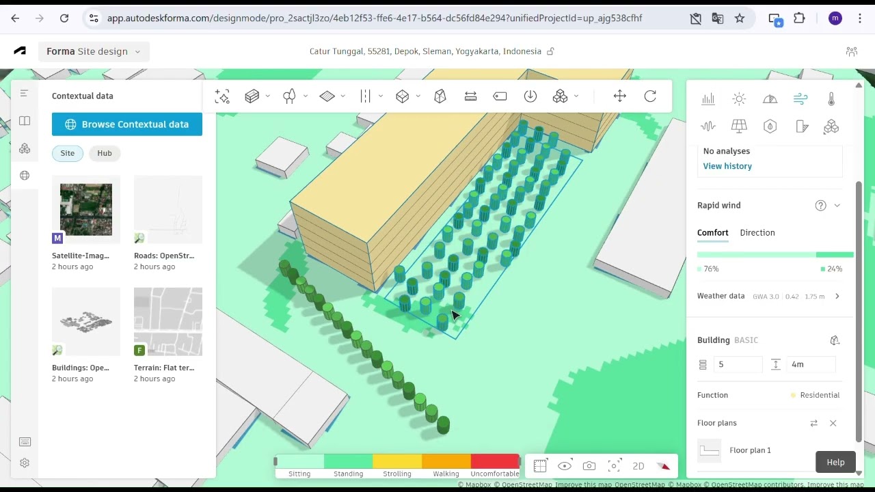
Task: Select the box volume tool
Action: pyautogui.click(x=403, y=96)
